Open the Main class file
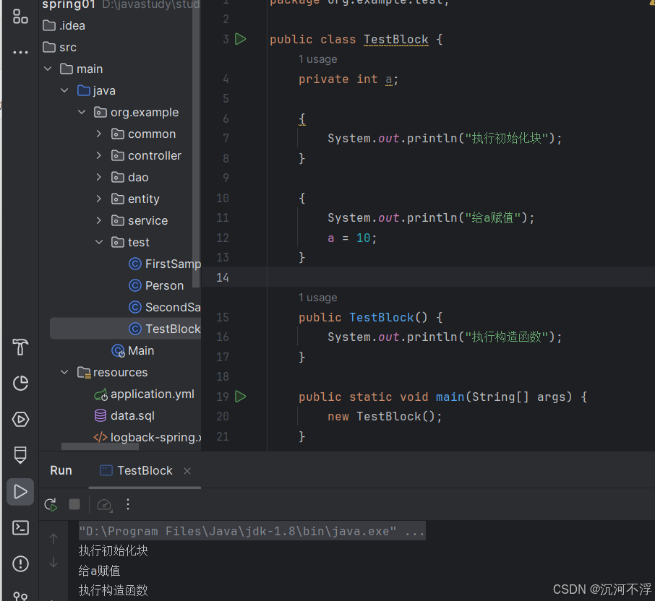The width and height of the screenshot is (655, 601). coord(133,351)
